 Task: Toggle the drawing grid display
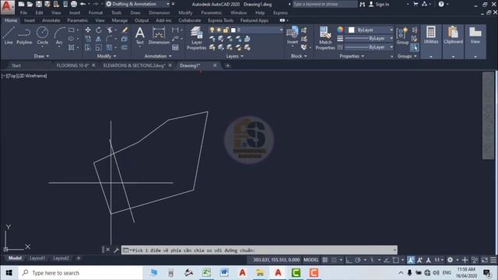pos(325,260)
